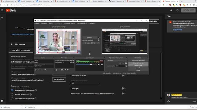Open the Файл menu in OBS

pos(37,23)
